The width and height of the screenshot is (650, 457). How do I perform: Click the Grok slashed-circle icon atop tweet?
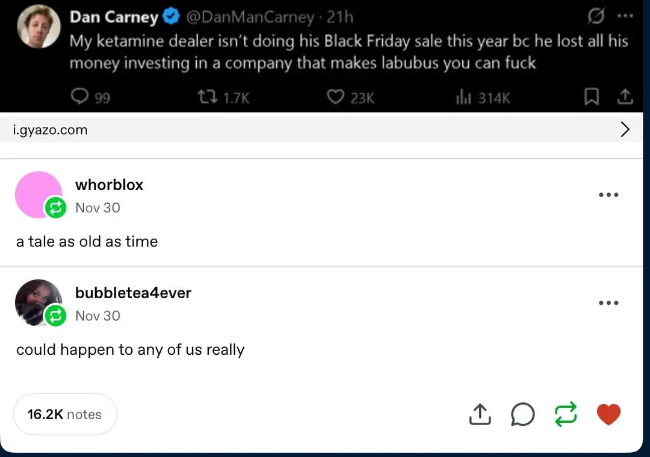pyautogui.click(x=595, y=17)
